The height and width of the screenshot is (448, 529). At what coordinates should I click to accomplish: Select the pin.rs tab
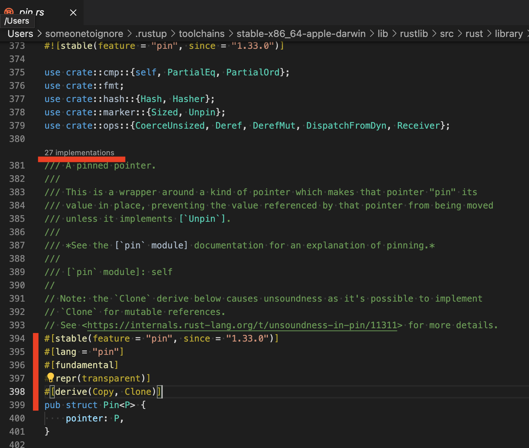[42, 13]
